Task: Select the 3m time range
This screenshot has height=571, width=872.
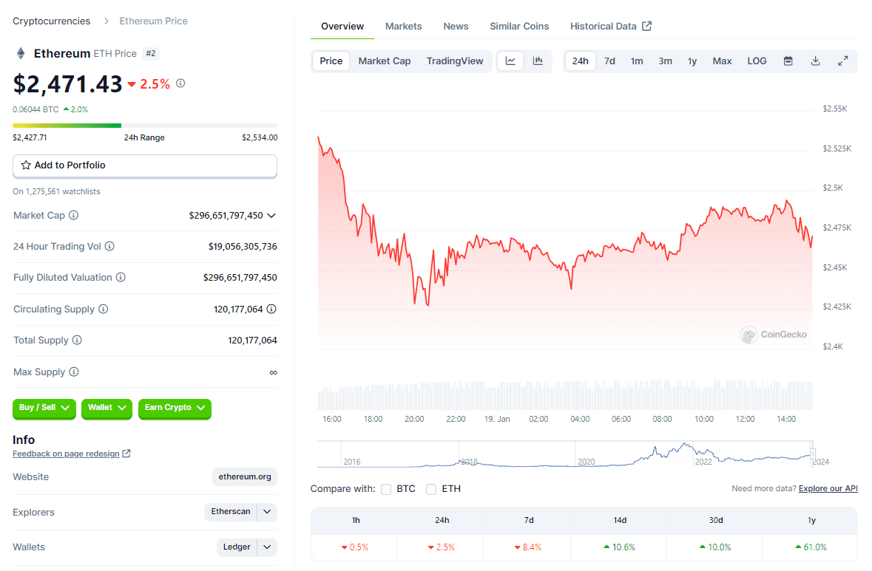Action: 666,61
